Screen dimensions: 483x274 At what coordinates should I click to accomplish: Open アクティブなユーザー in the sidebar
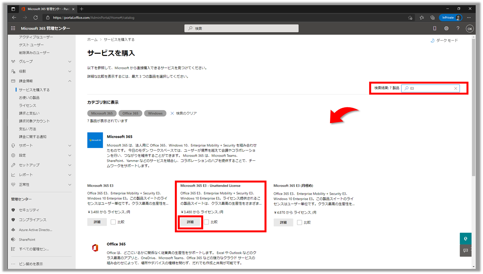[36, 37]
